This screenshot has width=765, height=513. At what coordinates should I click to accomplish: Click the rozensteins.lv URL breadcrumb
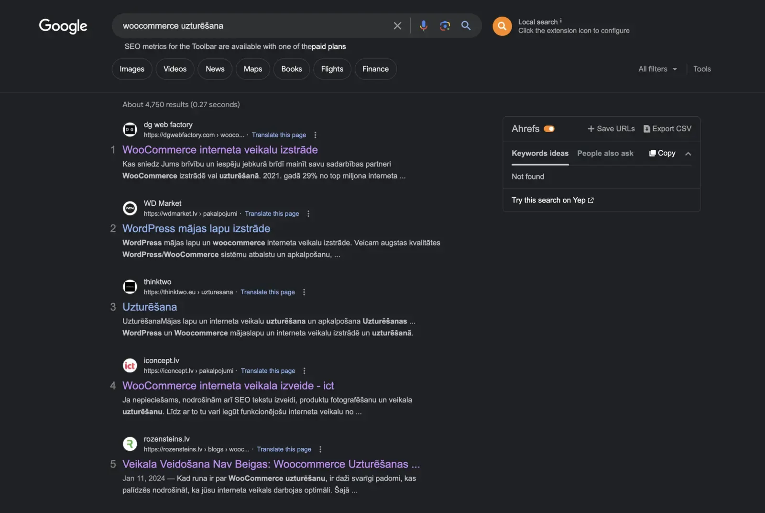(197, 449)
